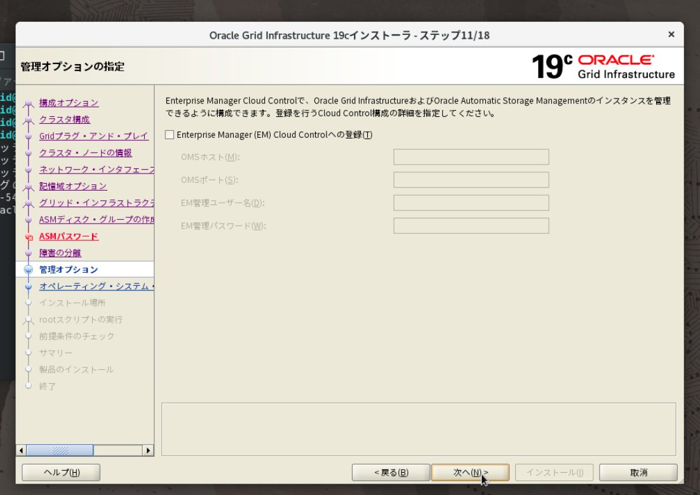This screenshot has width=700, height=495.
Task: Open ヘルプ(H) help button
Action: click(x=61, y=472)
